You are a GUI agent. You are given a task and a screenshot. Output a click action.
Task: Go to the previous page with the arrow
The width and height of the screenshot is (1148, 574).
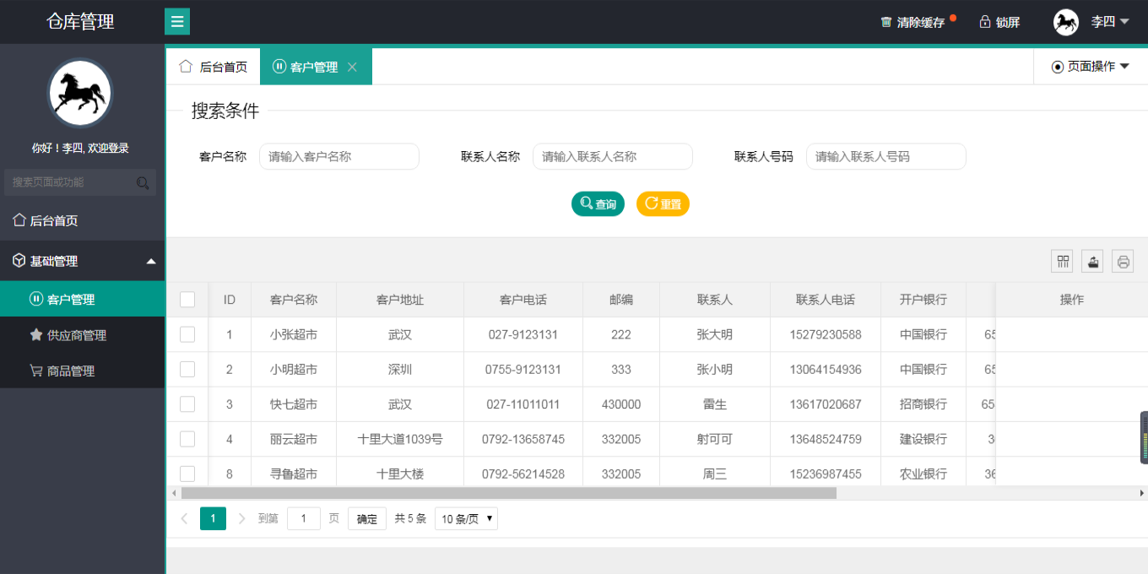[184, 518]
